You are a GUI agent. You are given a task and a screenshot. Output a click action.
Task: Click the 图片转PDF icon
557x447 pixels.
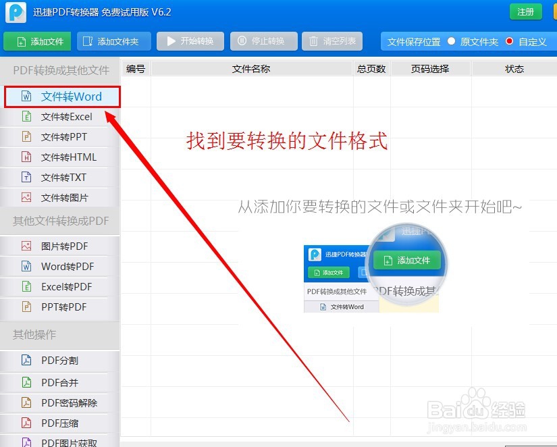pos(26,246)
